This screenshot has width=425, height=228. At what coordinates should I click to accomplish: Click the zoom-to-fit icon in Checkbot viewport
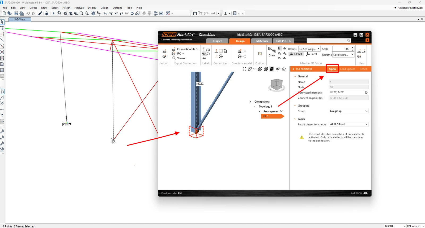coord(244,69)
